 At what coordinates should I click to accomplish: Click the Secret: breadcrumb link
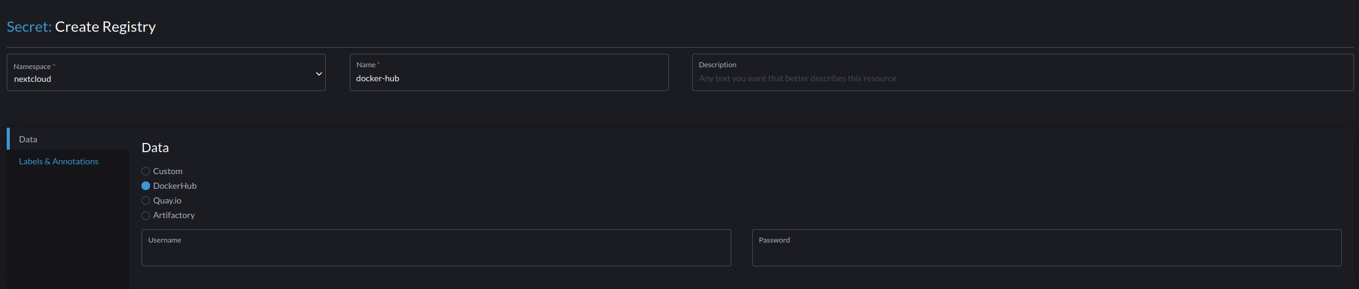[29, 27]
